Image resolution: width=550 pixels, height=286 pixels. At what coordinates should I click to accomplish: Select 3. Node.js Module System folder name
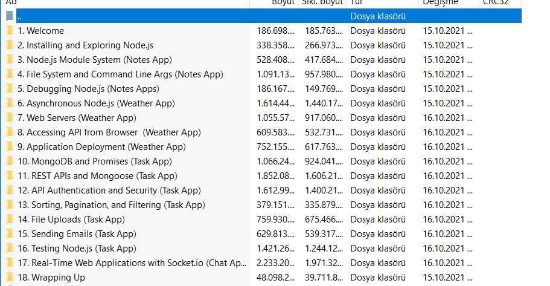(x=95, y=60)
